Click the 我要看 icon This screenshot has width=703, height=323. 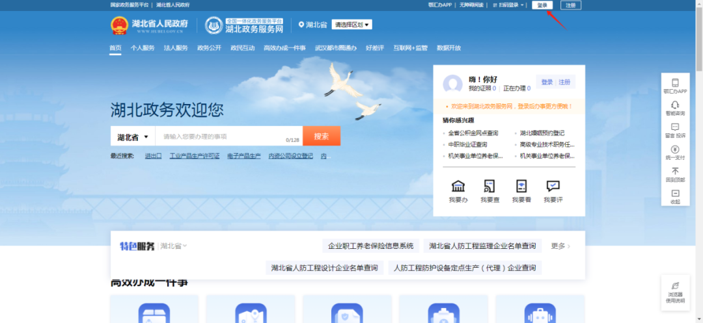(x=521, y=187)
